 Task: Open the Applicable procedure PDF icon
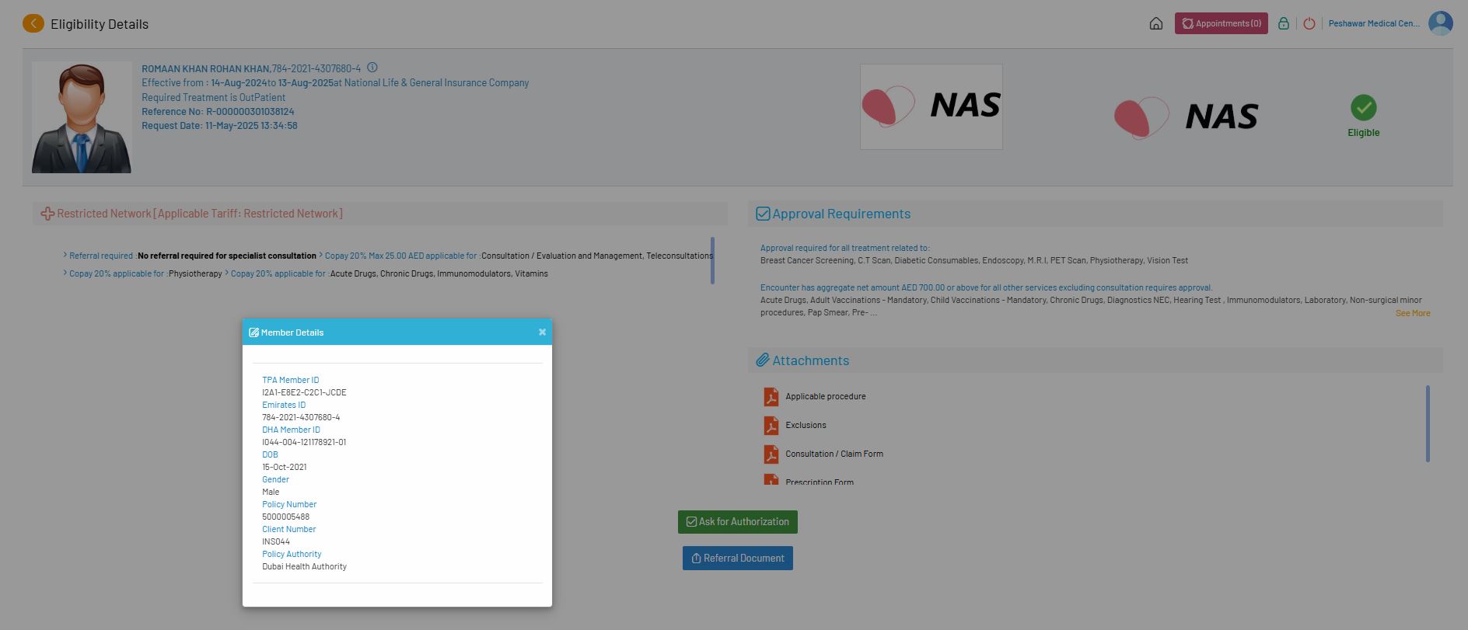(x=771, y=397)
